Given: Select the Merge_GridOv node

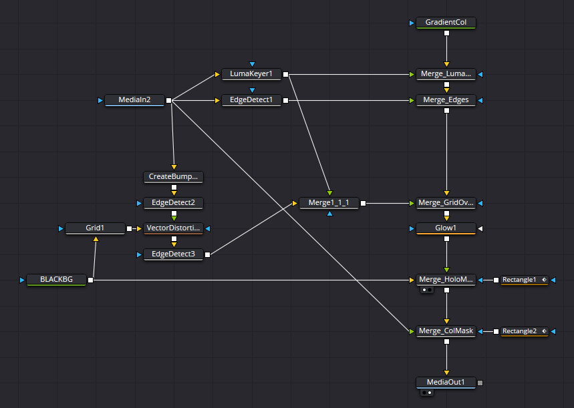Looking at the screenshot, I should 446,203.
